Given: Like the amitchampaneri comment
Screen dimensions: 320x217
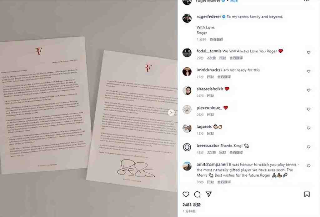Looking at the screenshot, I should pyautogui.click(x=308, y=166).
